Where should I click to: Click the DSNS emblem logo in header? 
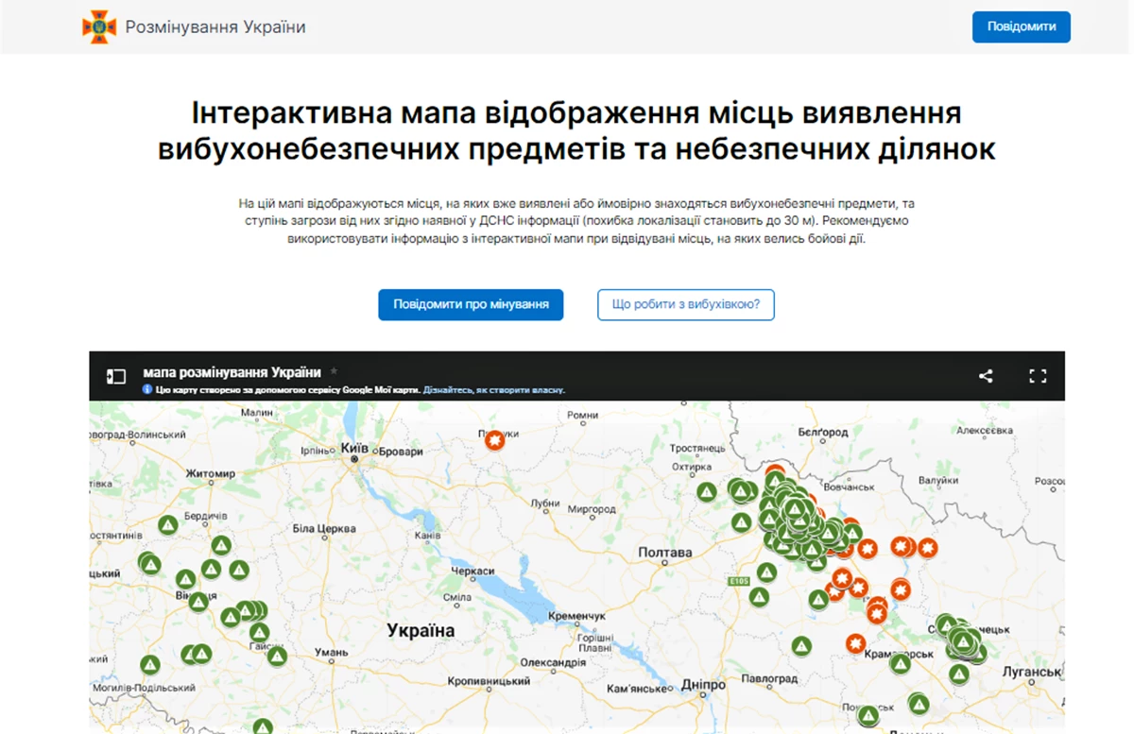point(99,27)
